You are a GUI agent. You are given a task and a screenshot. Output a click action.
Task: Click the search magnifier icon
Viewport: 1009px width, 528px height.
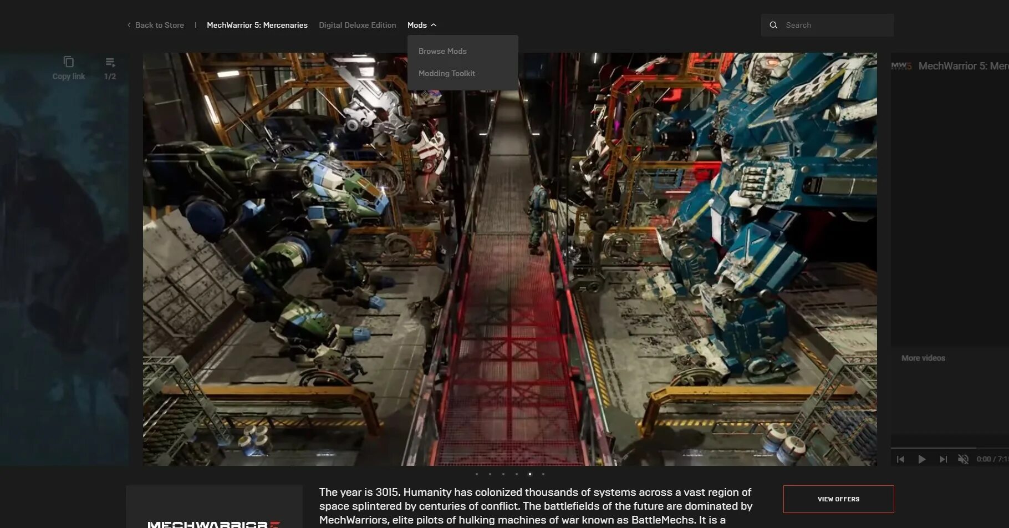pos(773,25)
